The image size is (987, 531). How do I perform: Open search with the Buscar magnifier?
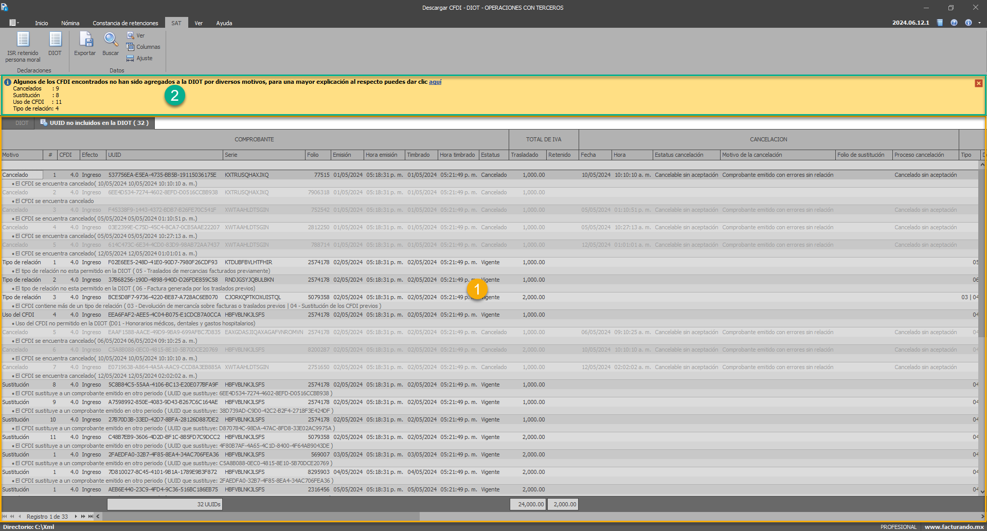(111, 44)
